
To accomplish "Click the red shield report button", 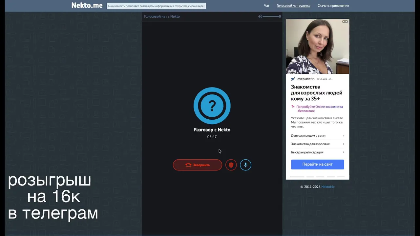I will point(231,165).
